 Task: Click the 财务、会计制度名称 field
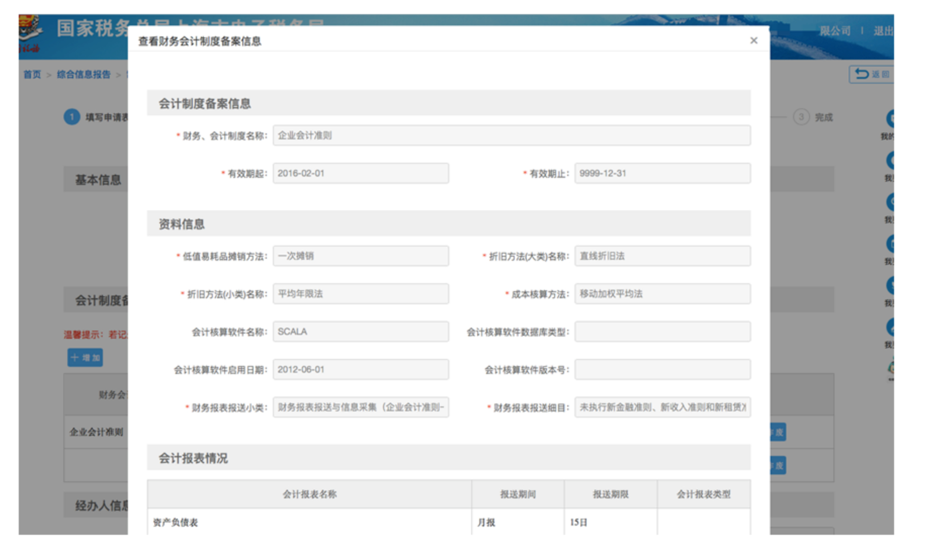tap(511, 135)
